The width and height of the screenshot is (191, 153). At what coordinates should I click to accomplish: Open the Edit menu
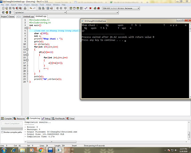(x=7, y=5)
